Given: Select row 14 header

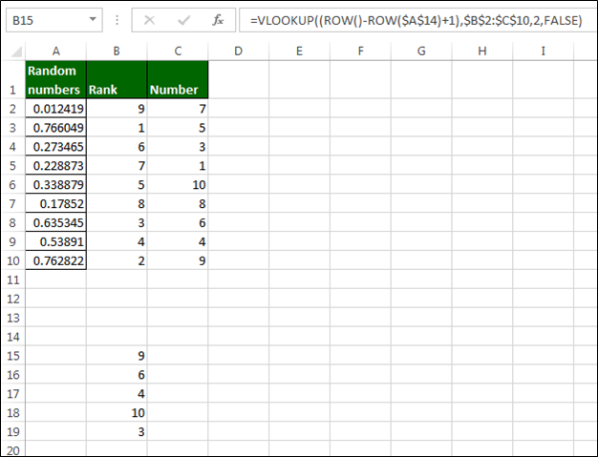Looking at the screenshot, I should point(13,337).
